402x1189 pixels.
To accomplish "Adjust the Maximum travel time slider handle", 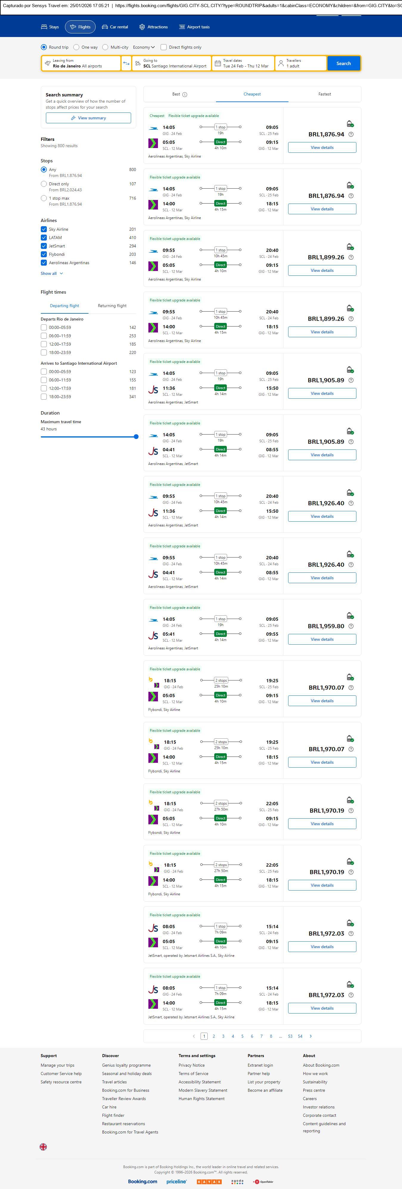I will click(x=136, y=437).
